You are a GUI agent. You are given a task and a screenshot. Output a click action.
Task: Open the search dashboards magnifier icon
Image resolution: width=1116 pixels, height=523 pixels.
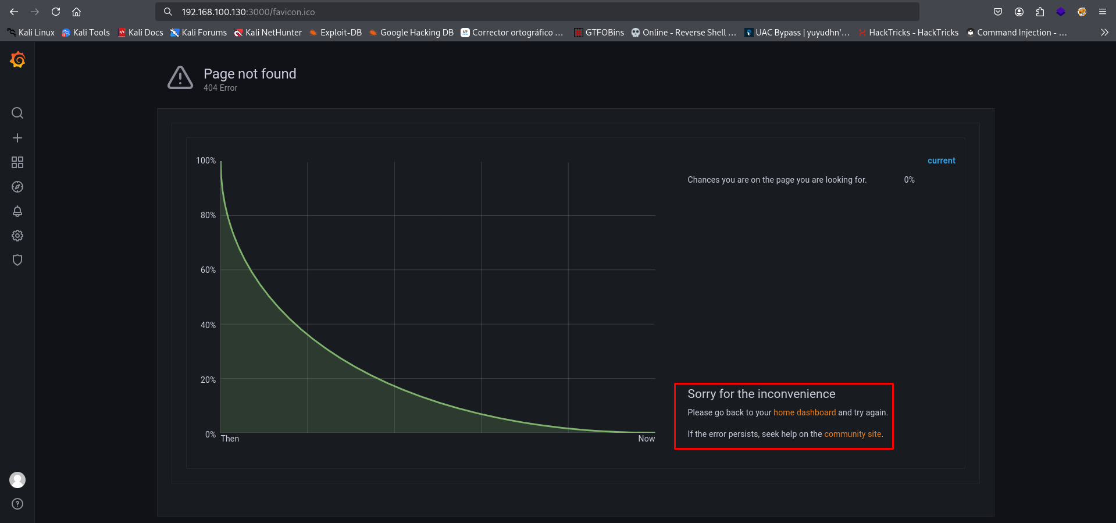pyautogui.click(x=17, y=113)
